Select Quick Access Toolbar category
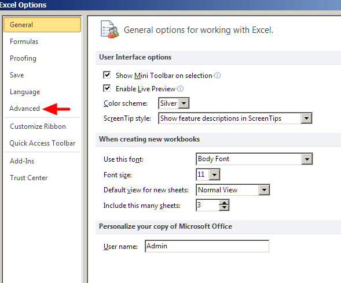This screenshot has width=341, height=283. [x=42, y=143]
